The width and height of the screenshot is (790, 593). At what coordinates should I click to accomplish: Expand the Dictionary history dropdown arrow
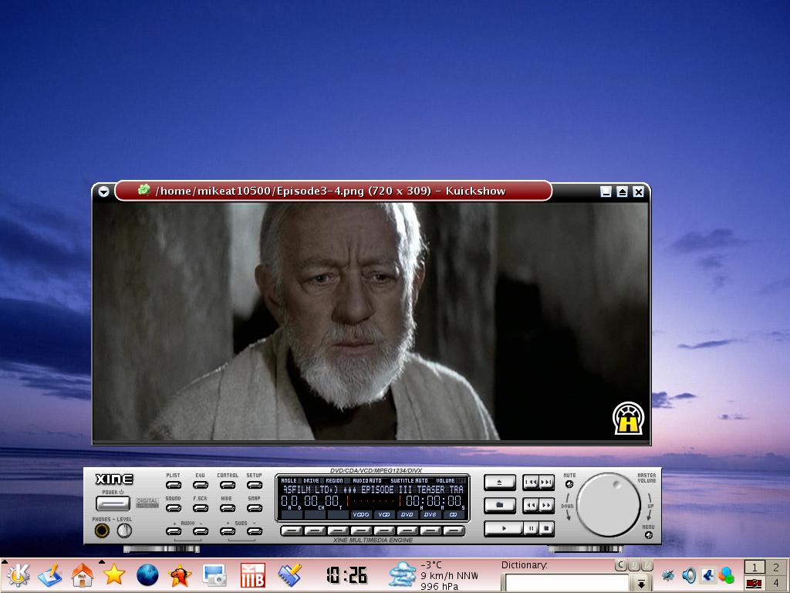641,584
